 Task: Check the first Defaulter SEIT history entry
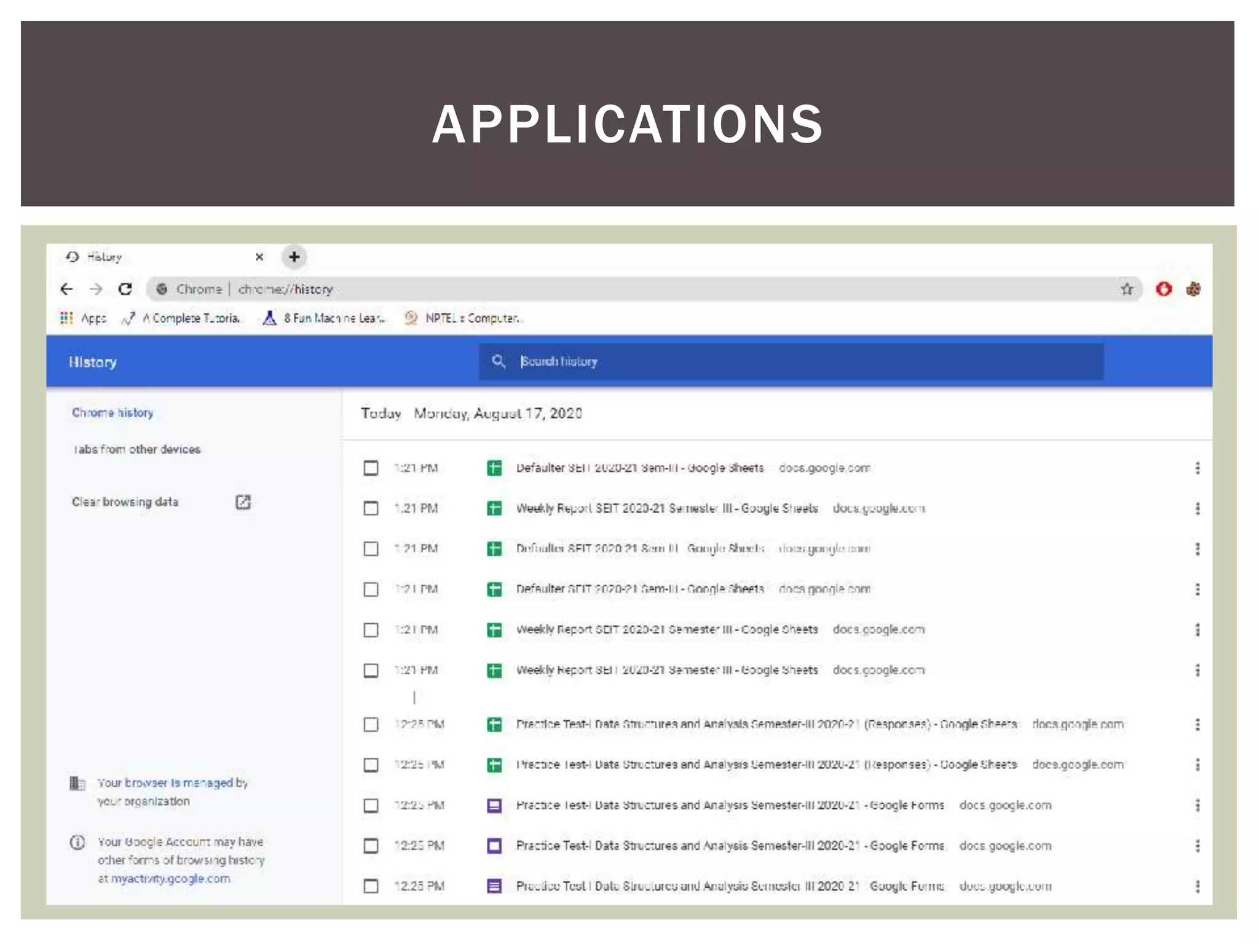coord(371,468)
